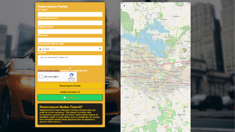Click the Adana city label on map
This screenshot has width=235, height=132.
click(157, 82)
